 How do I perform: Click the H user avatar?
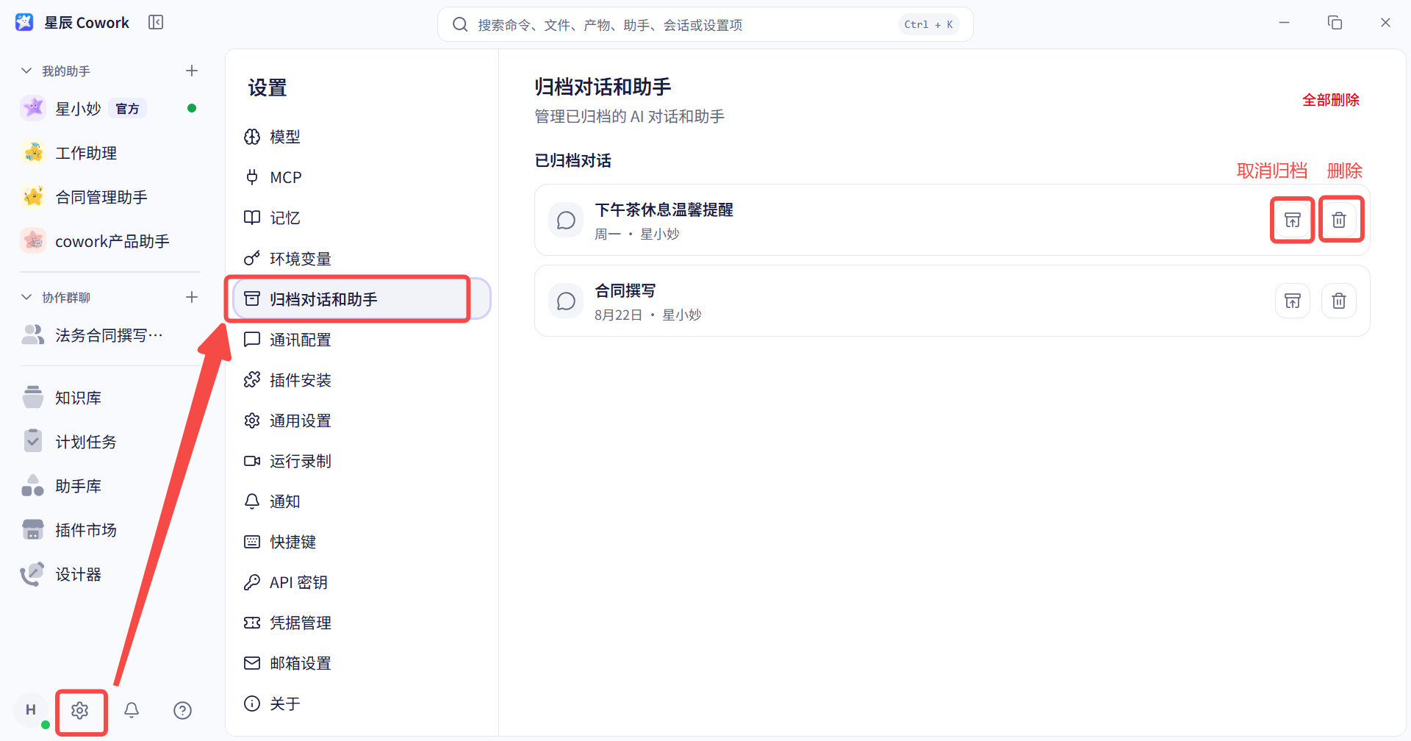click(x=31, y=710)
